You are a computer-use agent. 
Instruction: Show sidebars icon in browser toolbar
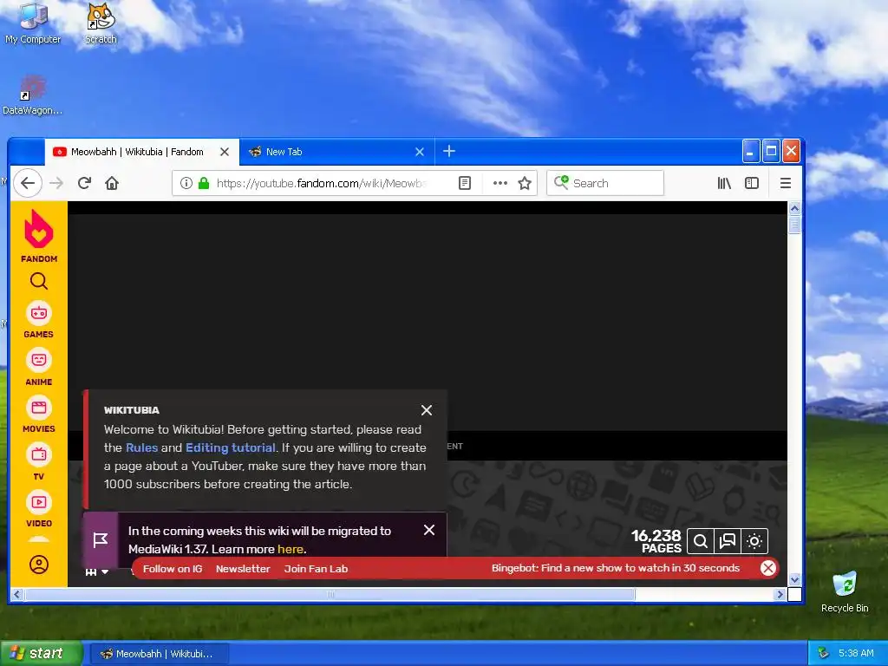pyautogui.click(x=752, y=183)
